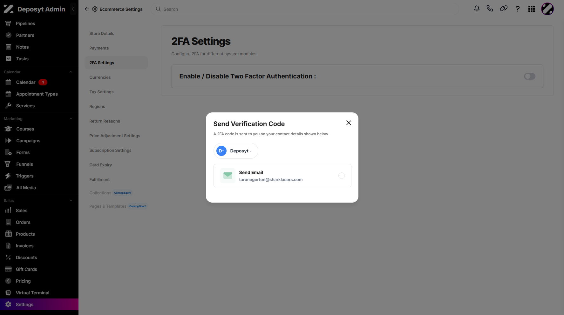Collapse the Marketing sidebar section
This screenshot has width=564, height=315.
pos(71,119)
